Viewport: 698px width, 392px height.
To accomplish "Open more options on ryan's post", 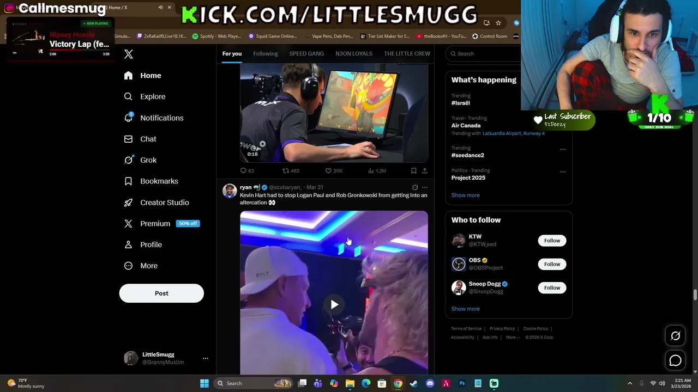I will pyautogui.click(x=424, y=187).
